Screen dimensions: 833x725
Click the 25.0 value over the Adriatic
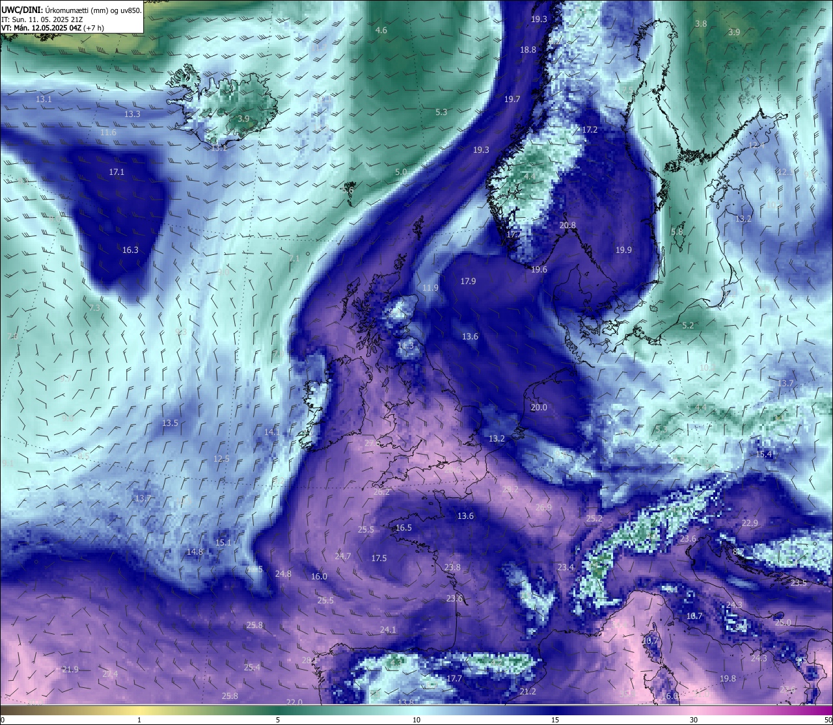(783, 623)
